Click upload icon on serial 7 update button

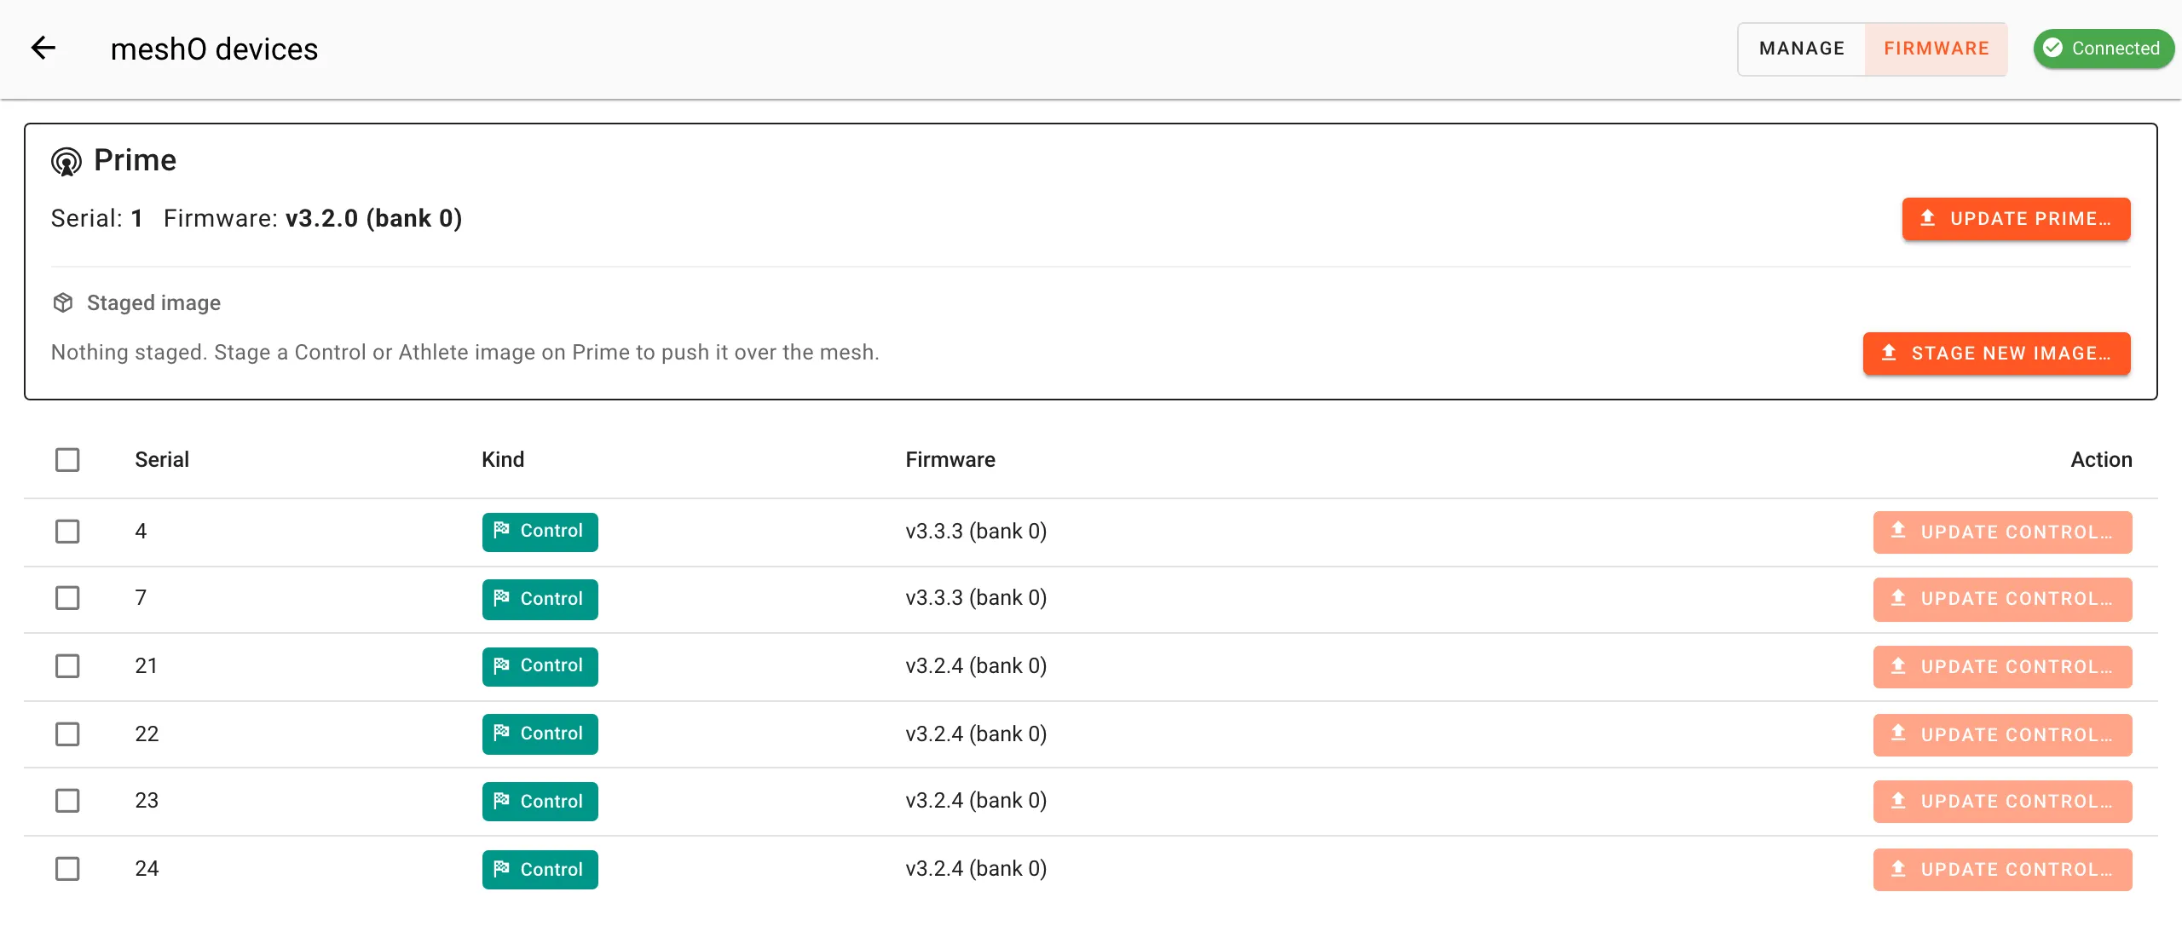pos(1898,598)
